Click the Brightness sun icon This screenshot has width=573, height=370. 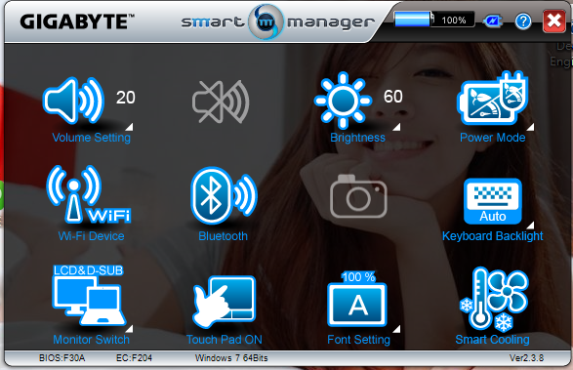tap(343, 101)
